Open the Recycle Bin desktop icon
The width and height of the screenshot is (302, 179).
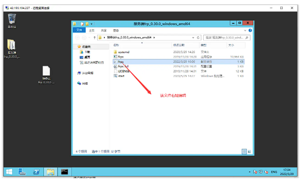(12, 19)
